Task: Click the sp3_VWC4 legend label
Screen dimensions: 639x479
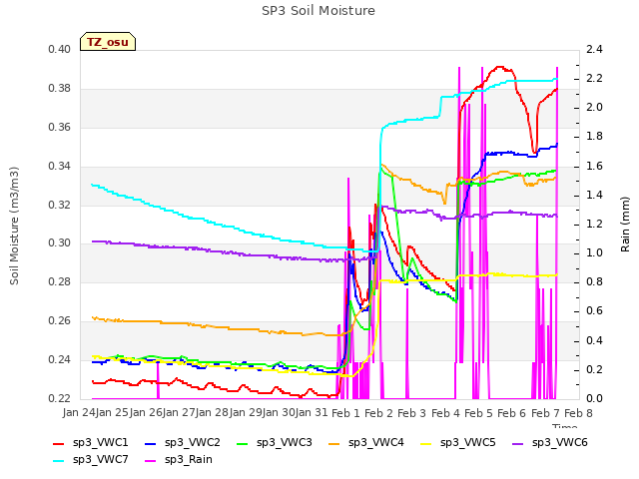Action: click(375, 443)
